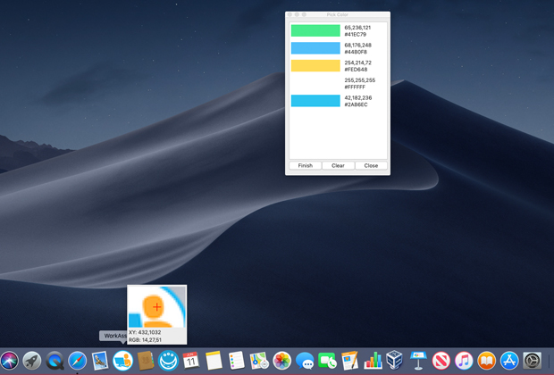Launch QuickTime Player from the dock
This screenshot has height=375, width=554.
tap(55, 361)
